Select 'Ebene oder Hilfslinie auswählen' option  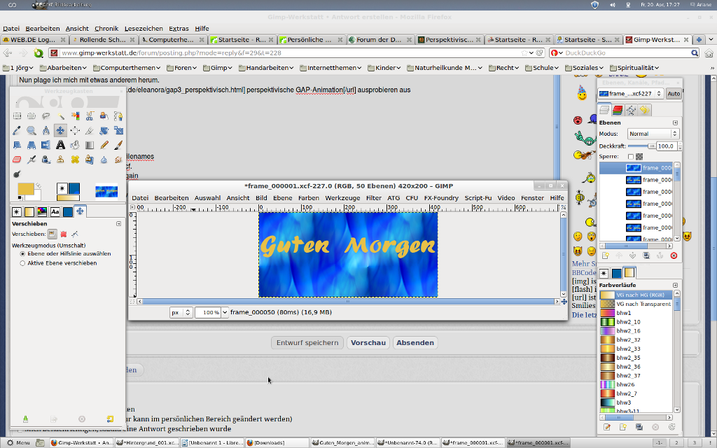(22, 253)
